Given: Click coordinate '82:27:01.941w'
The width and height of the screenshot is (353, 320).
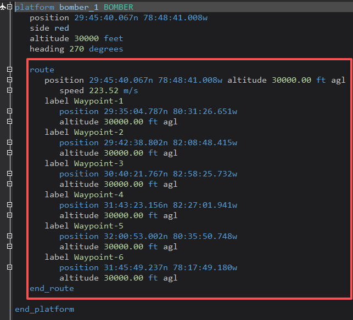Looking at the screenshot, I should point(205,205).
